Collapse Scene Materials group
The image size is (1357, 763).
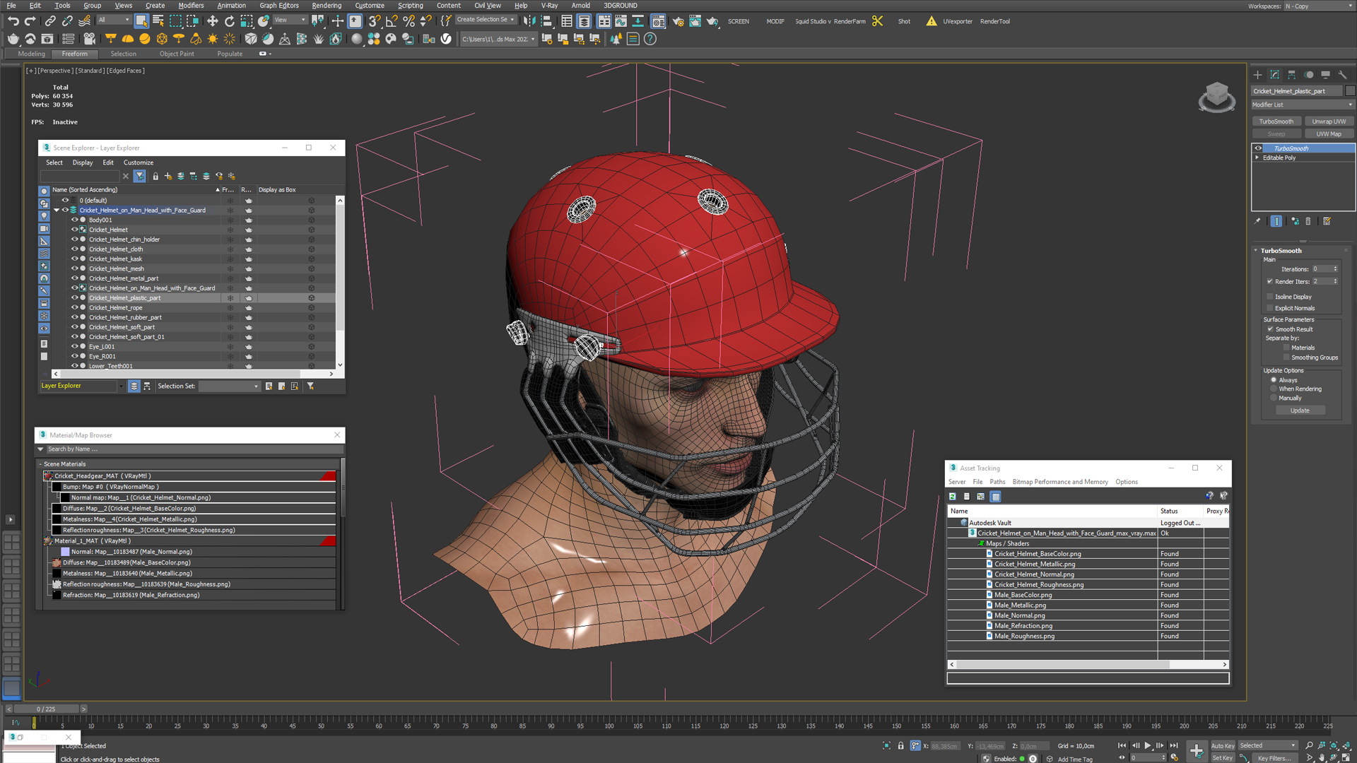pyautogui.click(x=40, y=464)
